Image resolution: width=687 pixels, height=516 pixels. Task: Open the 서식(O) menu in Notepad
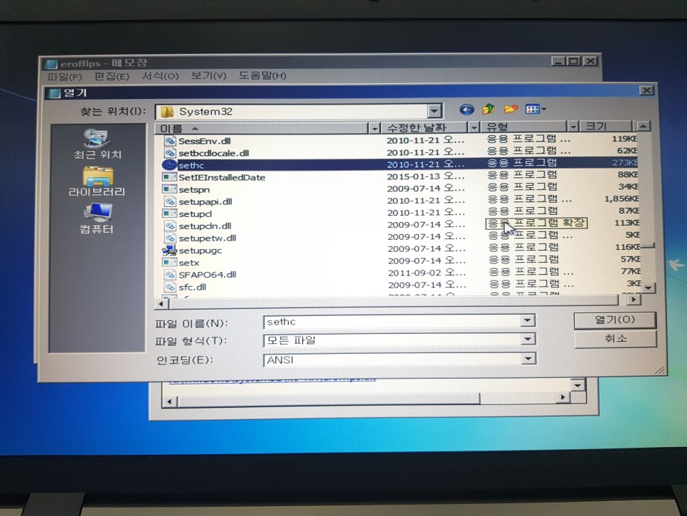(160, 76)
